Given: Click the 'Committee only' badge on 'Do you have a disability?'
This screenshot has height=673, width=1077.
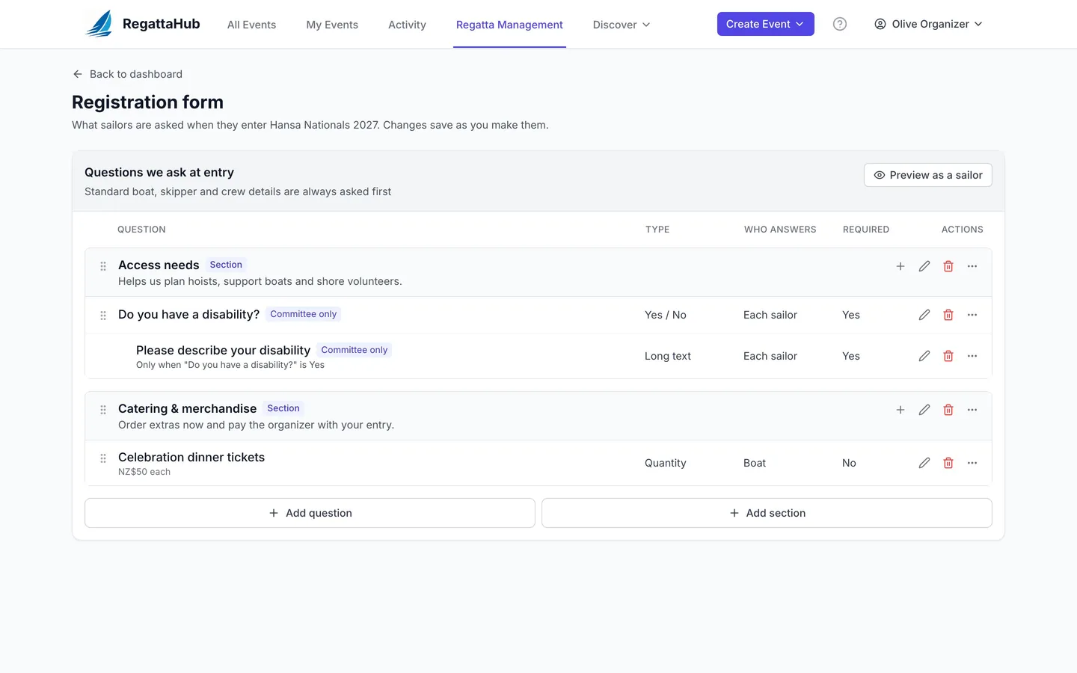Looking at the screenshot, I should click(x=303, y=314).
